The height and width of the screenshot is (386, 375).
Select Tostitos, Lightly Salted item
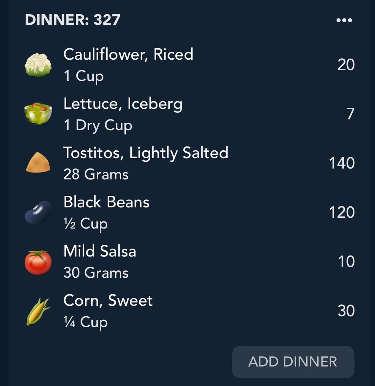(190, 163)
